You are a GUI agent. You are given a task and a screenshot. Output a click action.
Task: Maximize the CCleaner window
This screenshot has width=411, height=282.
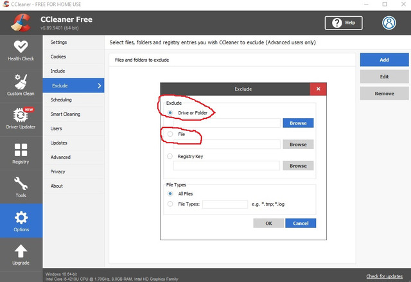[385, 4]
